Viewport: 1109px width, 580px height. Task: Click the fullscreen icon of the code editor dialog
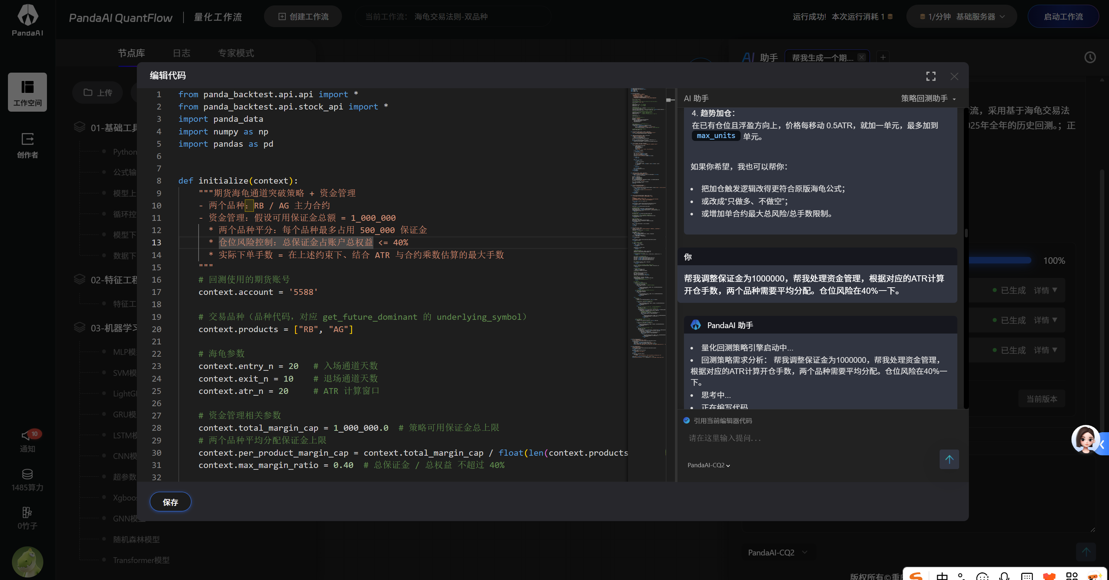[931, 76]
